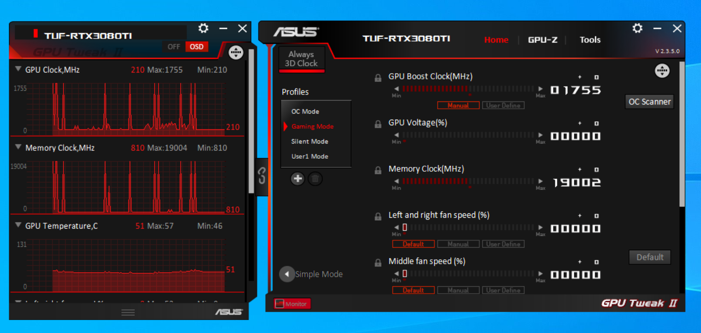701x333 pixels.
Task: Click the hamburger grip at monitor window bottom
Action: (128, 313)
